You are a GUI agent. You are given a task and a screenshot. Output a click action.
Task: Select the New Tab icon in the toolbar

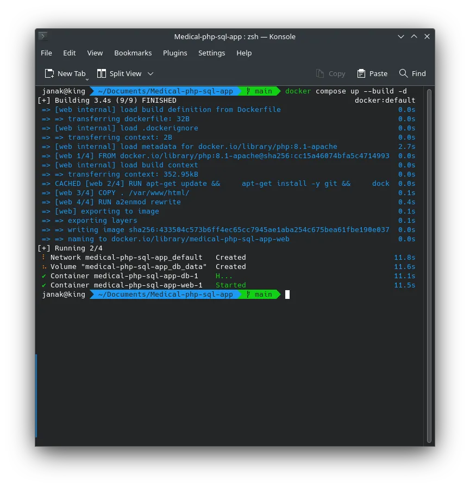pyautogui.click(x=48, y=73)
